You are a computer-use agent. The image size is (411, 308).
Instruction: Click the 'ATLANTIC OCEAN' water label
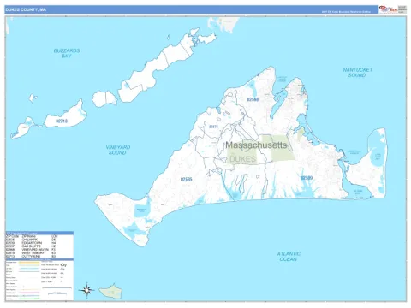point(289,257)
